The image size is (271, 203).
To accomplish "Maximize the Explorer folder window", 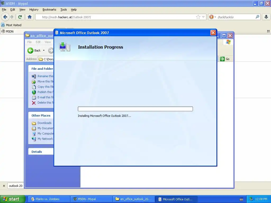I will click(224, 36).
